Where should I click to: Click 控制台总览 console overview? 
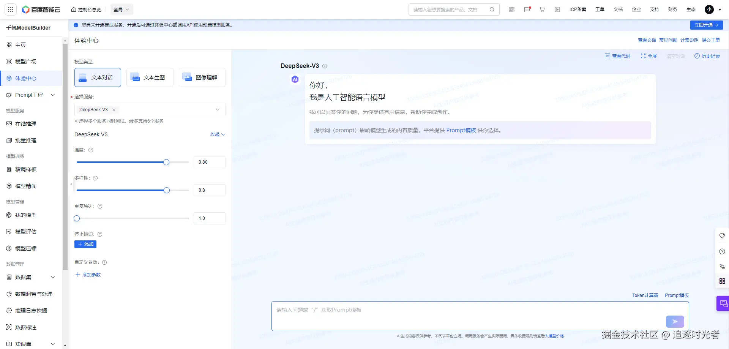(86, 9)
